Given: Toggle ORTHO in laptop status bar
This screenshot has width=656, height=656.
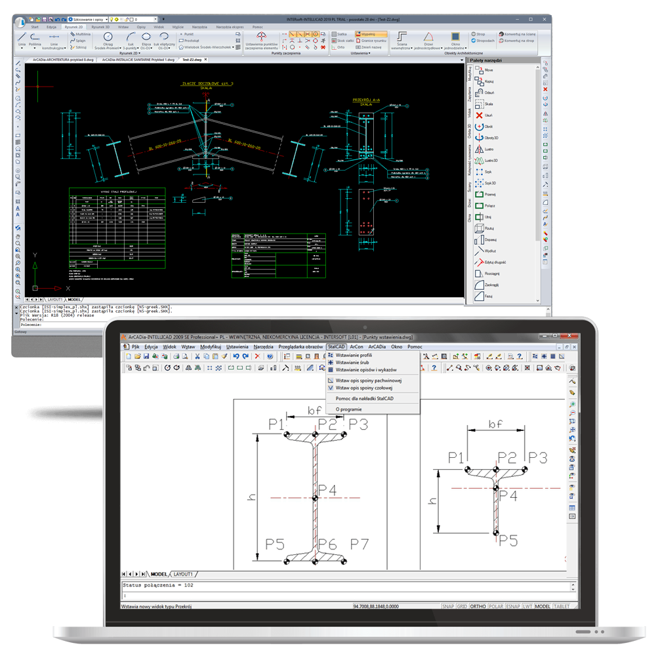Looking at the screenshot, I should (x=478, y=607).
